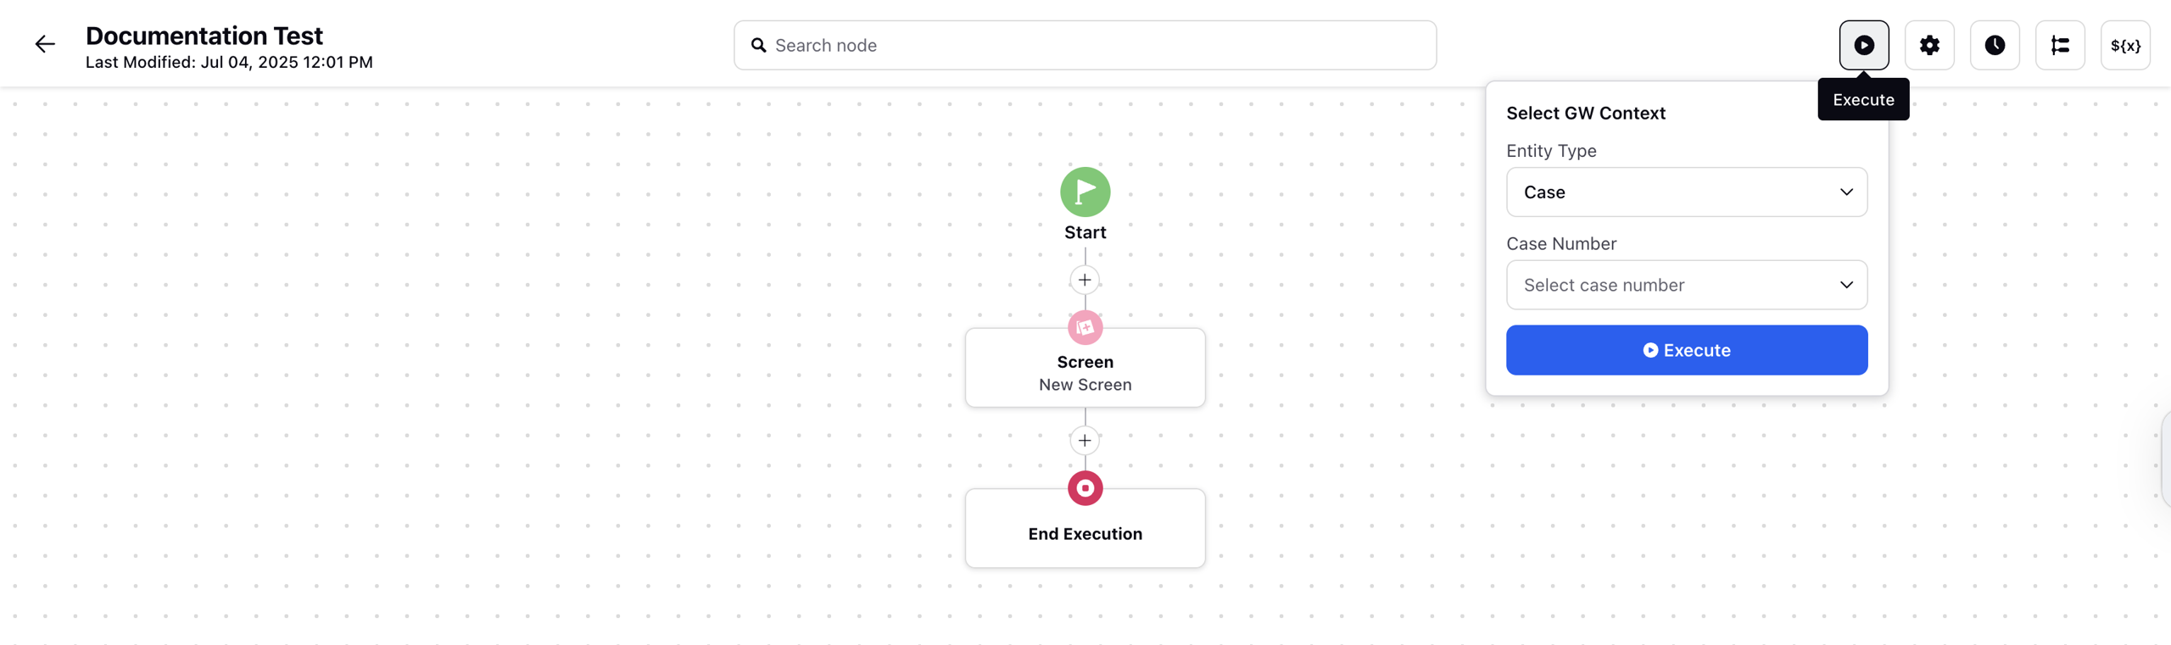
Task: Expand Entity Type chevron arrow
Action: (x=1846, y=192)
